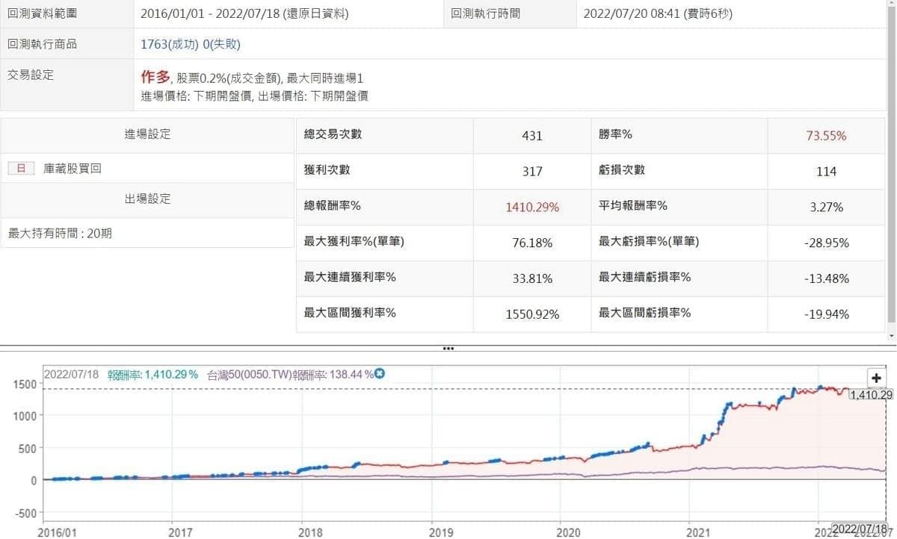Image resolution: width=897 pixels, height=539 pixels.
Task: Click the 最大區間獲利率% cell showing 1550.92%
Action: (531, 314)
